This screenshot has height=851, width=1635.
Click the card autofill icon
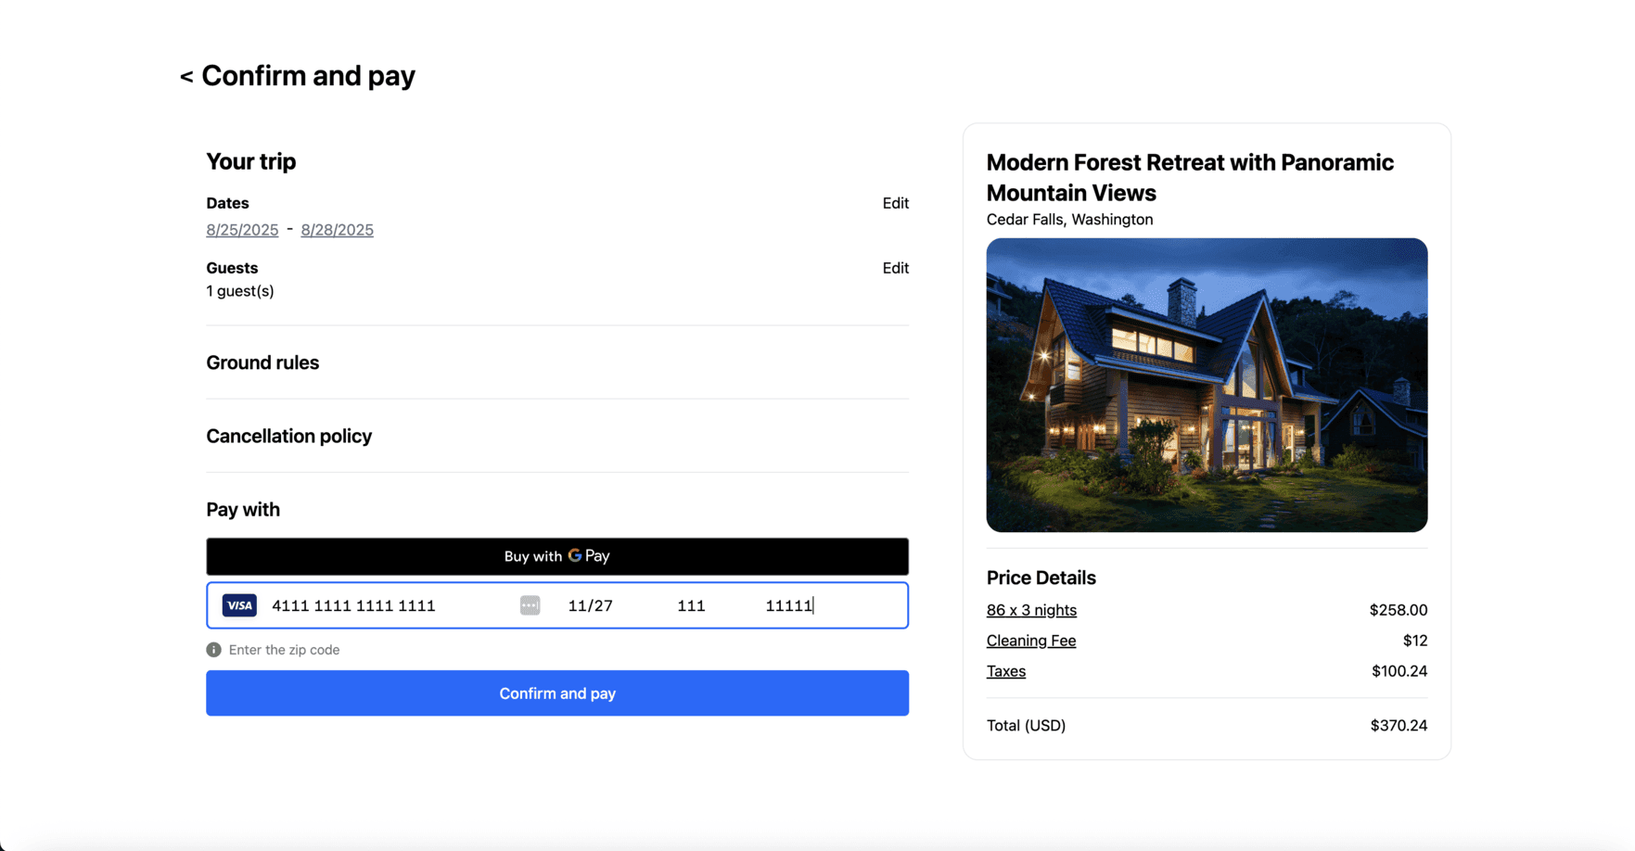(530, 605)
